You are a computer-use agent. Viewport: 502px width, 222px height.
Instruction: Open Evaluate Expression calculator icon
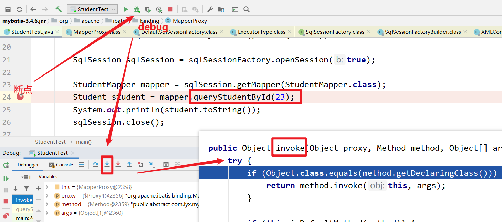coord(166,165)
